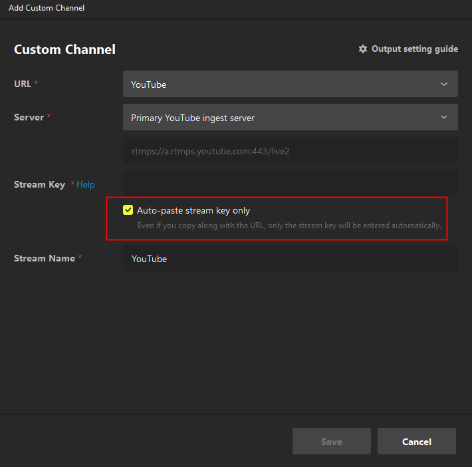Open the URL combo box showing YouTube
Viewport: 472px width, 467px height.
tap(279, 84)
